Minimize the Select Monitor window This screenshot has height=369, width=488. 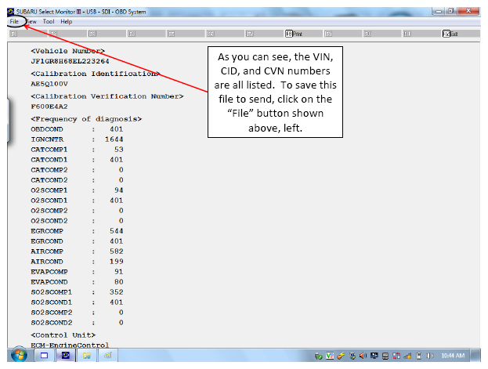[439, 12]
